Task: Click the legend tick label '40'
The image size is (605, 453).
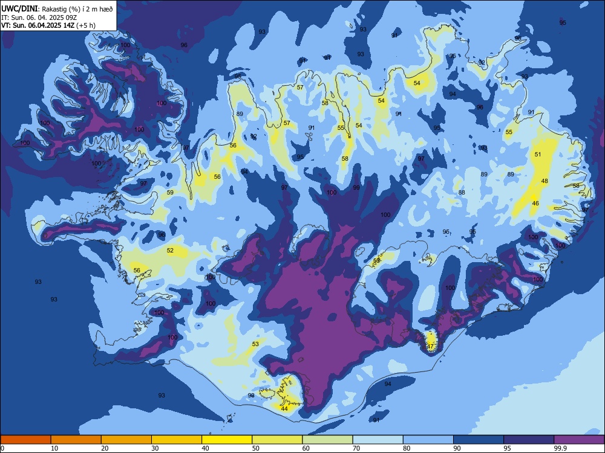Action: [205, 448]
